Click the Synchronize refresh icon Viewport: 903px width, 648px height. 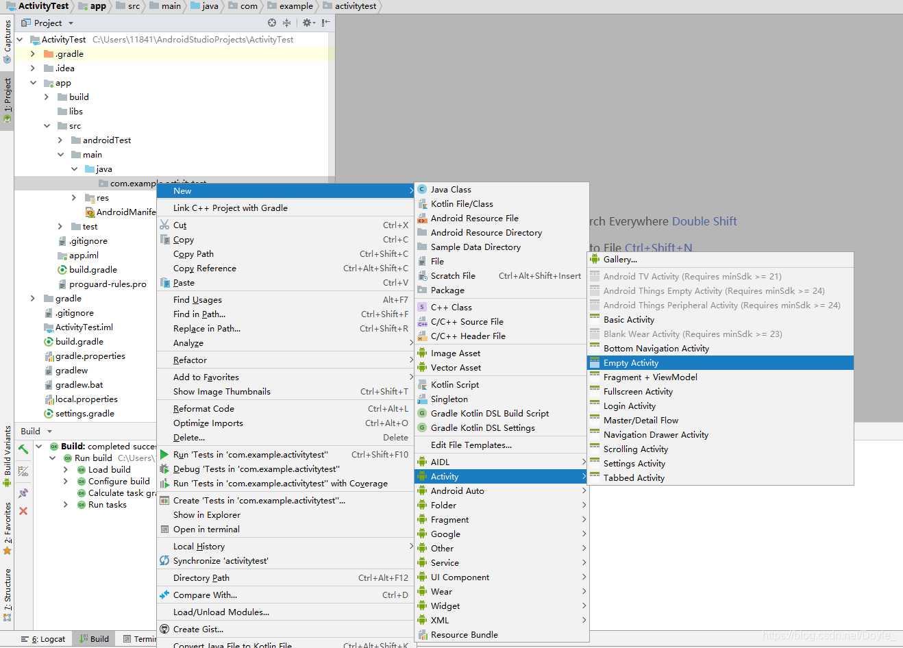[164, 560]
